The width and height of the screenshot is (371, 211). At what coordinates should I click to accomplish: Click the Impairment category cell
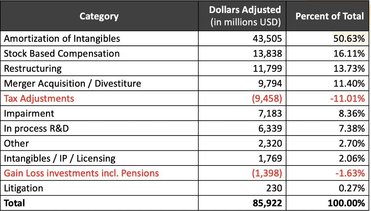tap(29, 113)
